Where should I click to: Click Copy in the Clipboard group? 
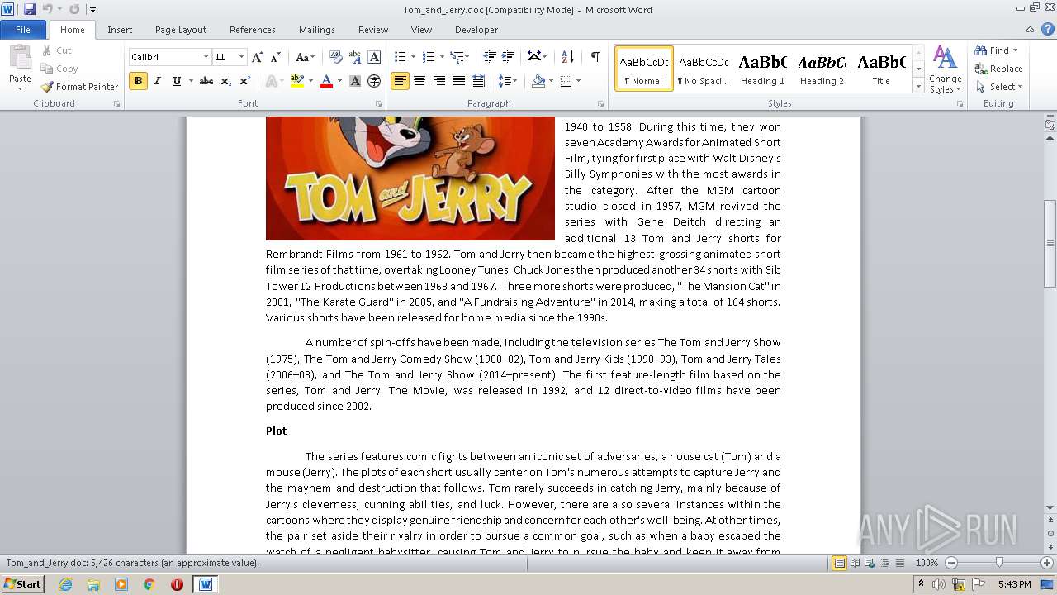[59, 69]
